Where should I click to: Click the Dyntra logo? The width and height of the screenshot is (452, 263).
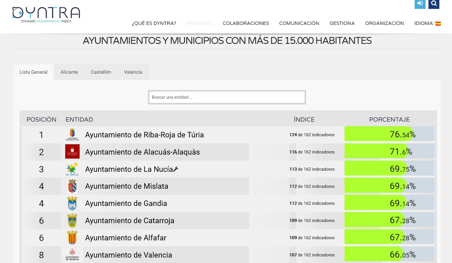[46, 15]
